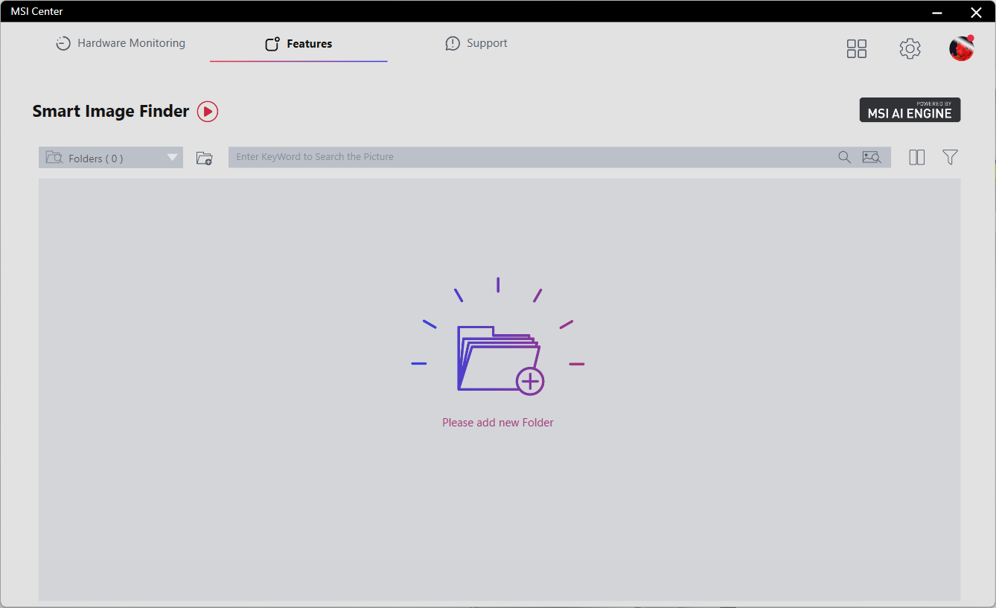The width and height of the screenshot is (996, 608).
Task: Open the filter funnel icon
Action: pos(950,157)
